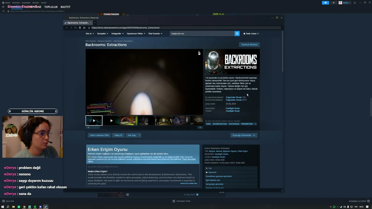This screenshot has width=372, height=209.
Task: Open the Oyunlar menu
Action: tap(36, 3)
